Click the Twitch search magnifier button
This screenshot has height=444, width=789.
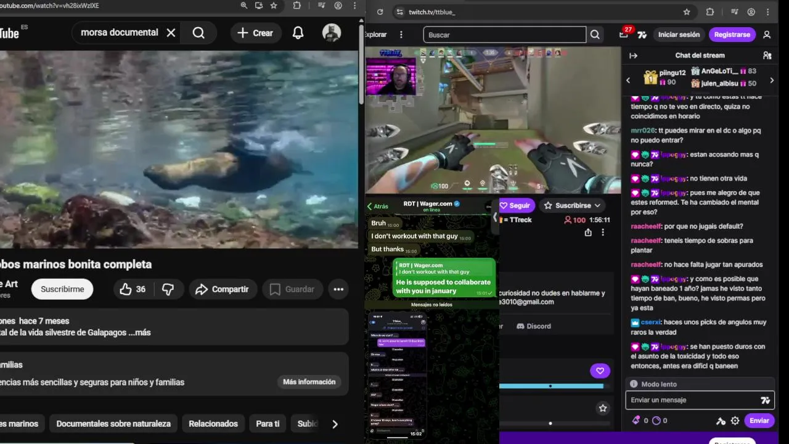coord(595,35)
